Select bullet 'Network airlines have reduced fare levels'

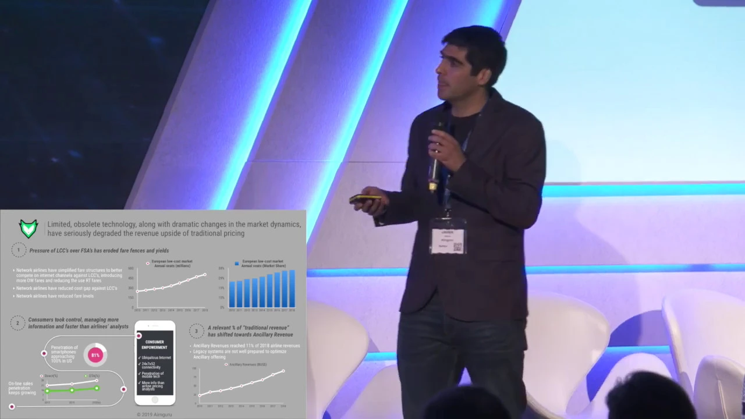pyautogui.click(x=54, y=296)
